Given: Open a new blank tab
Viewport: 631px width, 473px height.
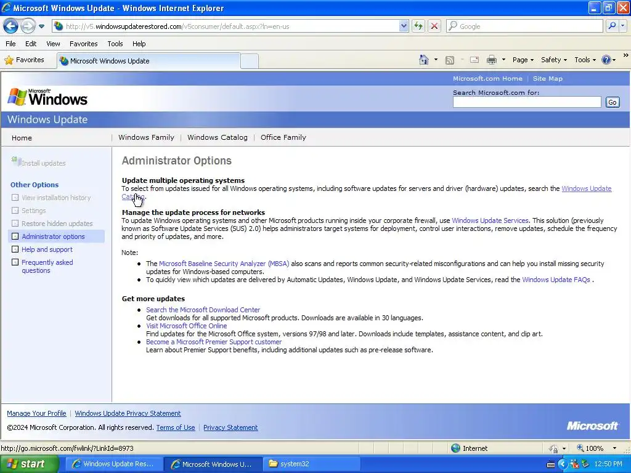Looking at the screenshot, I should [x=250, y=62].
